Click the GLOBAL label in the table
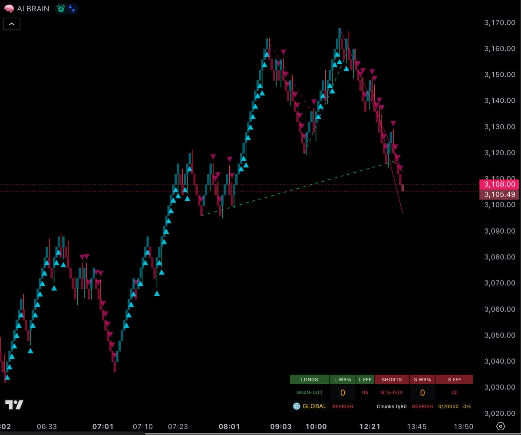 [315, 406]
